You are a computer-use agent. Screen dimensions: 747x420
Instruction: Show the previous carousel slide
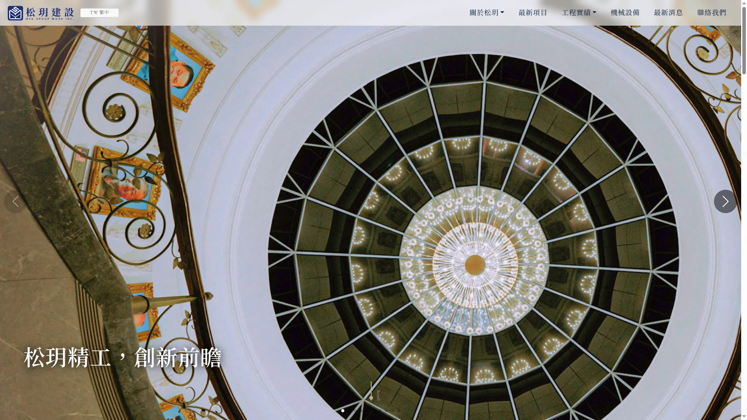click(x=16, y=201)
